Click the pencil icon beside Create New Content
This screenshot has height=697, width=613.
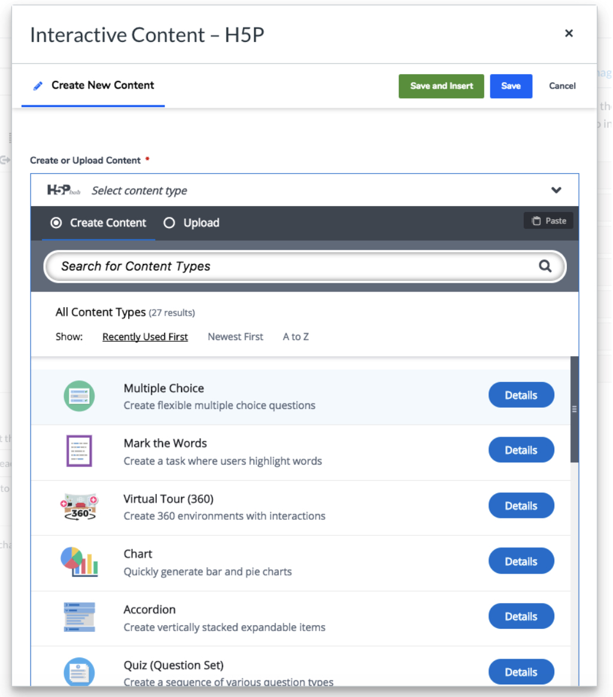[38, 86]
